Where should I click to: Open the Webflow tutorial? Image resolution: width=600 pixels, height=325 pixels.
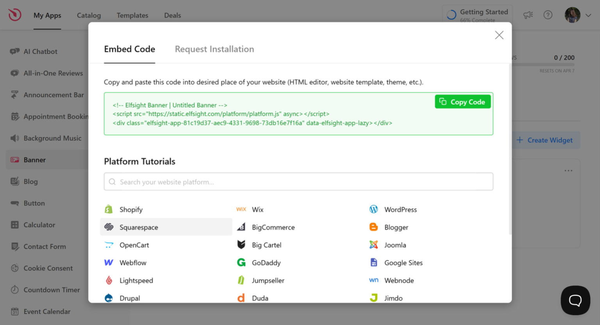tap(133, 263)
